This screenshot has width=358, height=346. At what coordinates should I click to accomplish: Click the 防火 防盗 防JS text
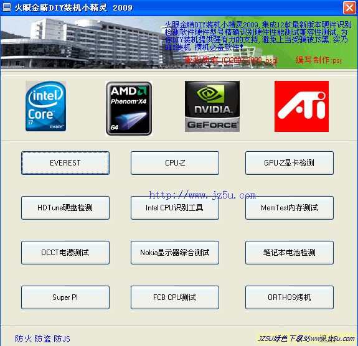(x=42, y=339)
